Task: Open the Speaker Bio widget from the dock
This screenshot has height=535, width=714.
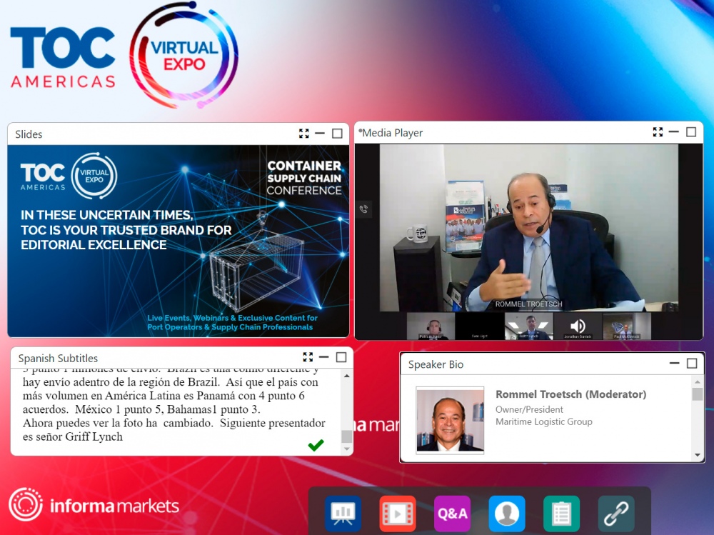Action: [507, 514]
